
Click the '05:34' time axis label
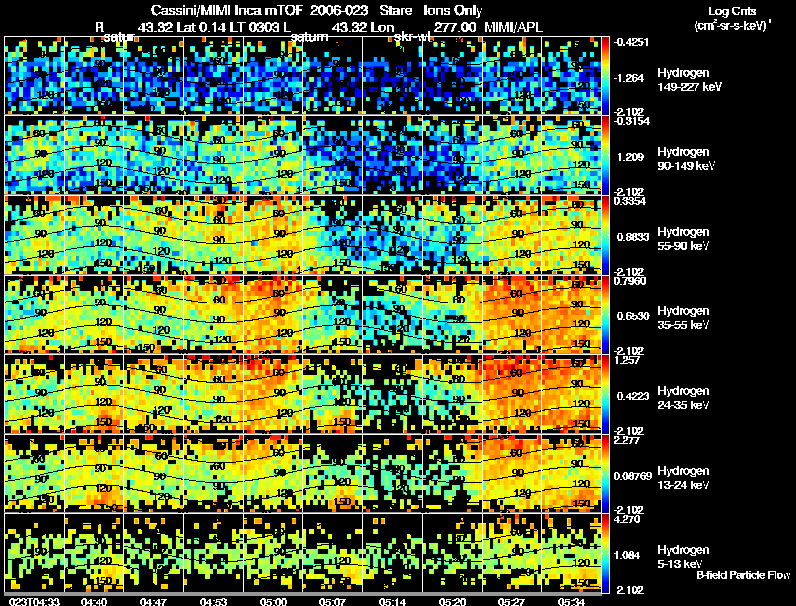coord(571,602)
